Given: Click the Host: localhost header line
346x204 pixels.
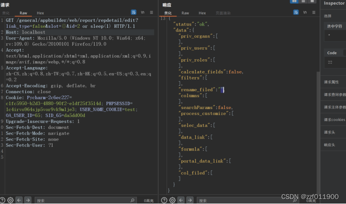Looking at the screenshot, I should click(25, 32).
